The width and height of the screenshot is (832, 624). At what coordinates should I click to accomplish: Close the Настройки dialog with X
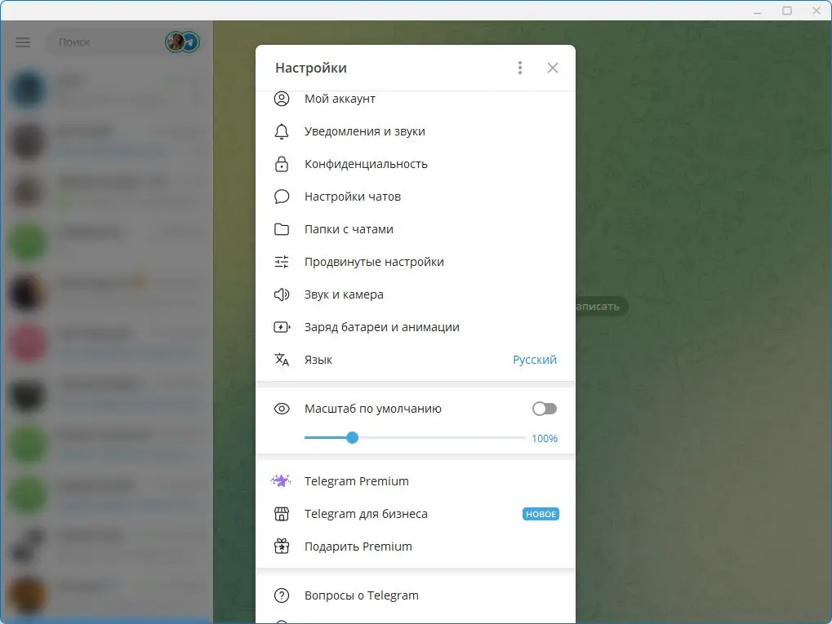(x=553, y=68)
